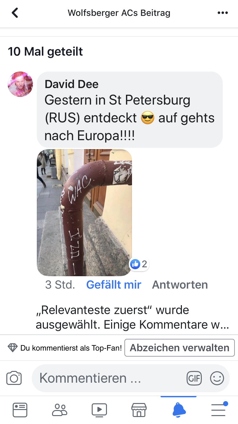
Task: Open the David Dee profile name
Action: [x=72, y=84]
